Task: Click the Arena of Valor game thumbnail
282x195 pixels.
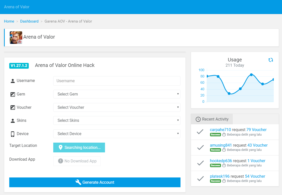Action: click(16, 38)
